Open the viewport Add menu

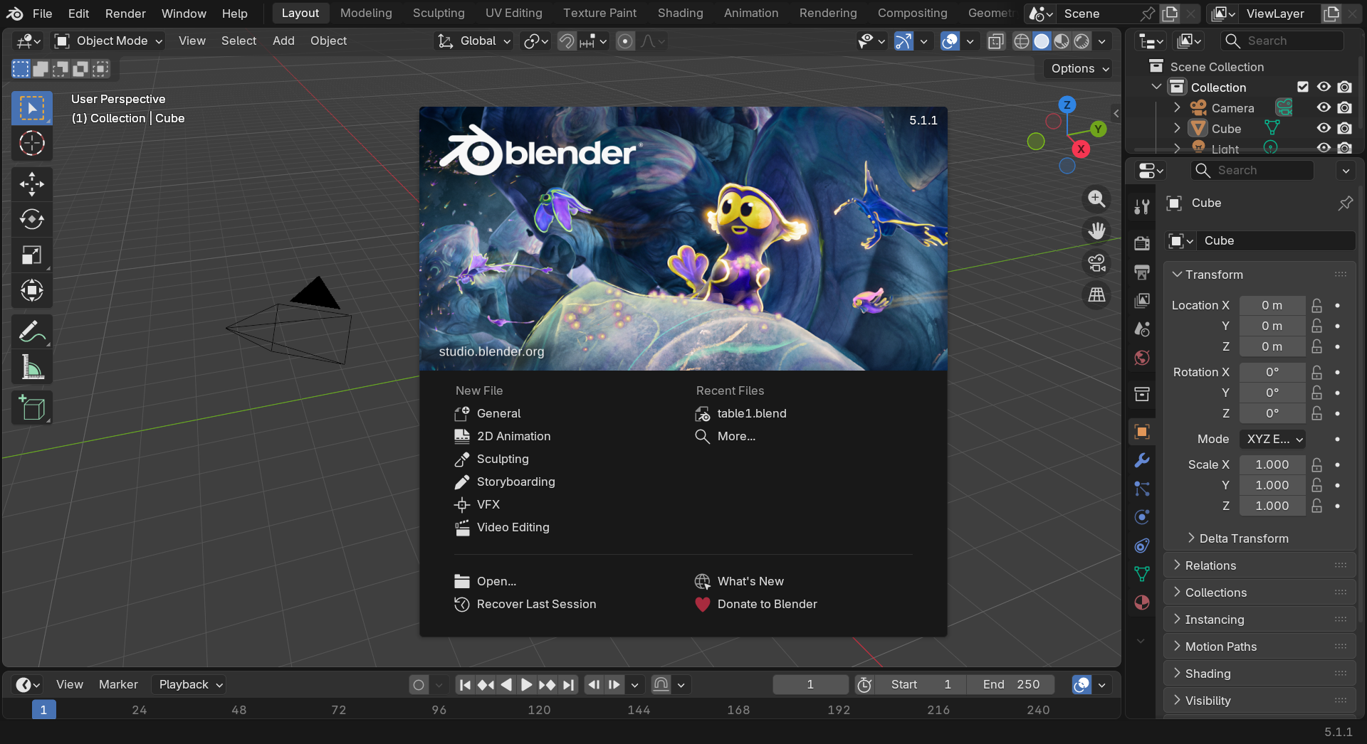[283, 41]
